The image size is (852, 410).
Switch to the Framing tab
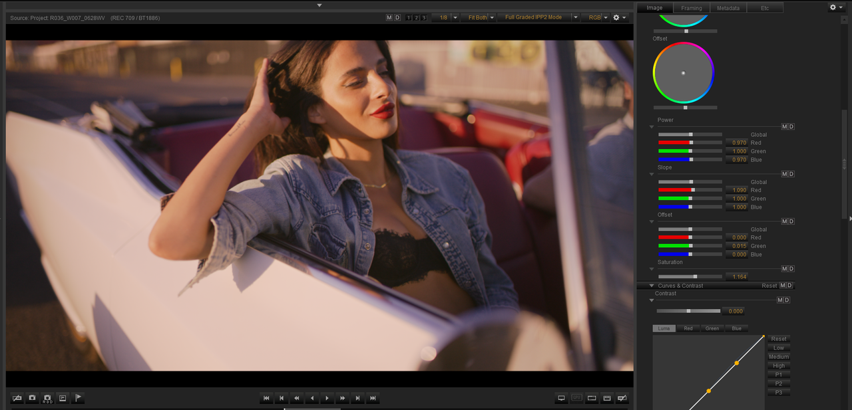(692, 8)
